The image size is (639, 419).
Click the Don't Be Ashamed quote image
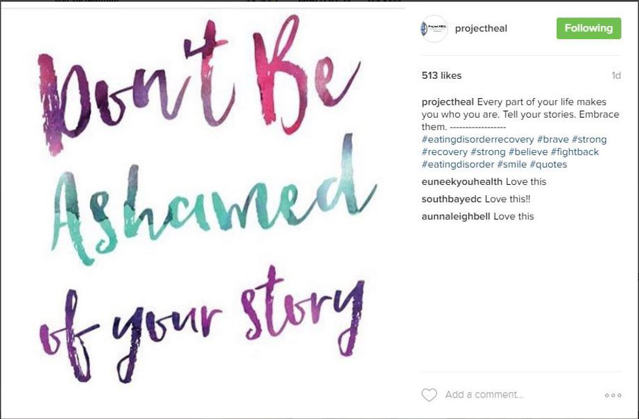(x=202, y=208)
